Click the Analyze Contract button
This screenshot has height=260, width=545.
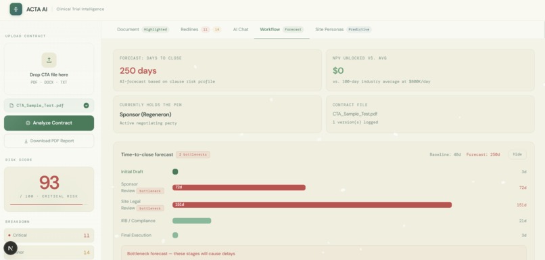[49, 123]
